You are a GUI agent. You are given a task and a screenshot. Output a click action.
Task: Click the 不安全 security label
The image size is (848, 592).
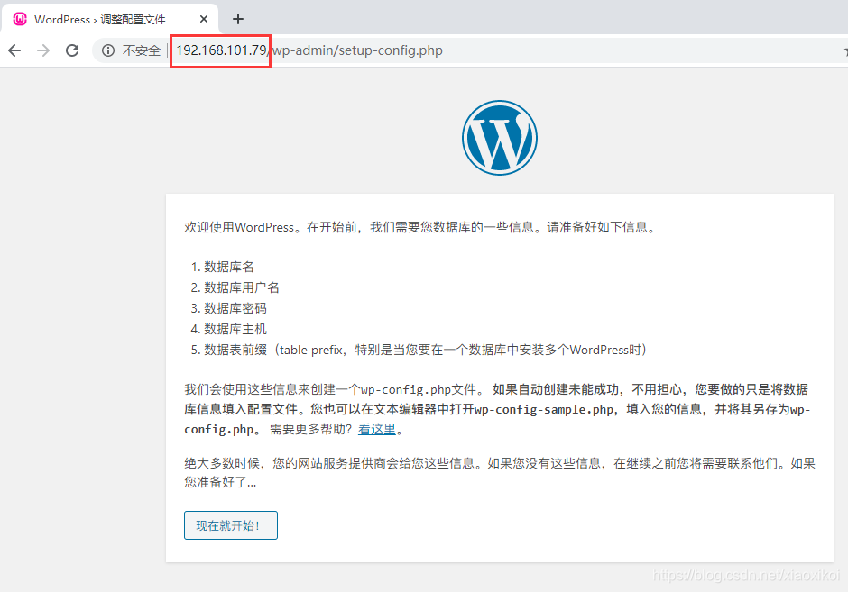(x=141, y=50)
